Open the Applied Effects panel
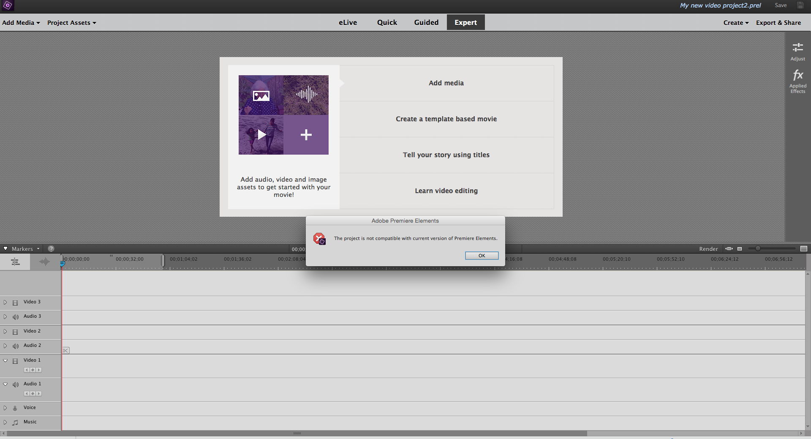 pos(797,81)
